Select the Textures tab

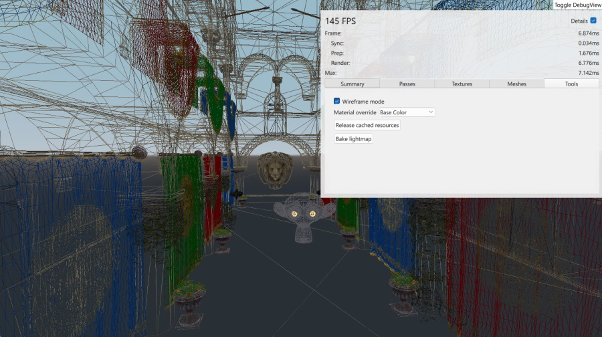click(462, 84)
